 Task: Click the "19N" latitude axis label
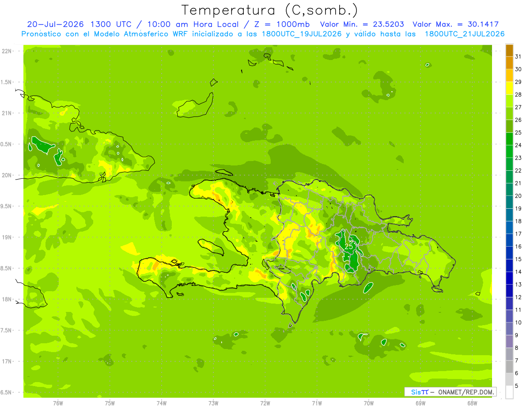click(8, 237)
